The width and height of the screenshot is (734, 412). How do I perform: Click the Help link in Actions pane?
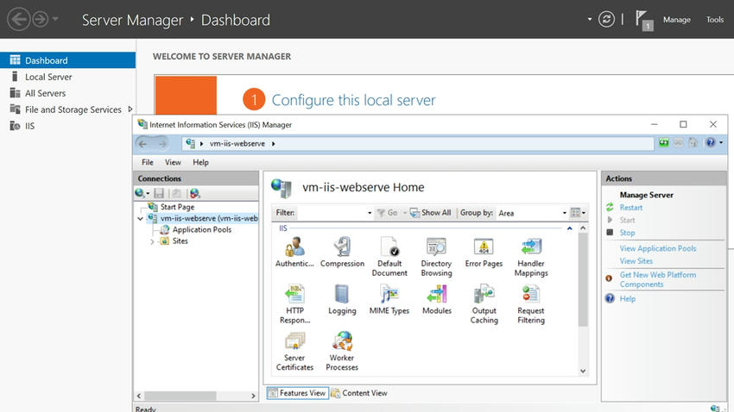pos(627,299)
